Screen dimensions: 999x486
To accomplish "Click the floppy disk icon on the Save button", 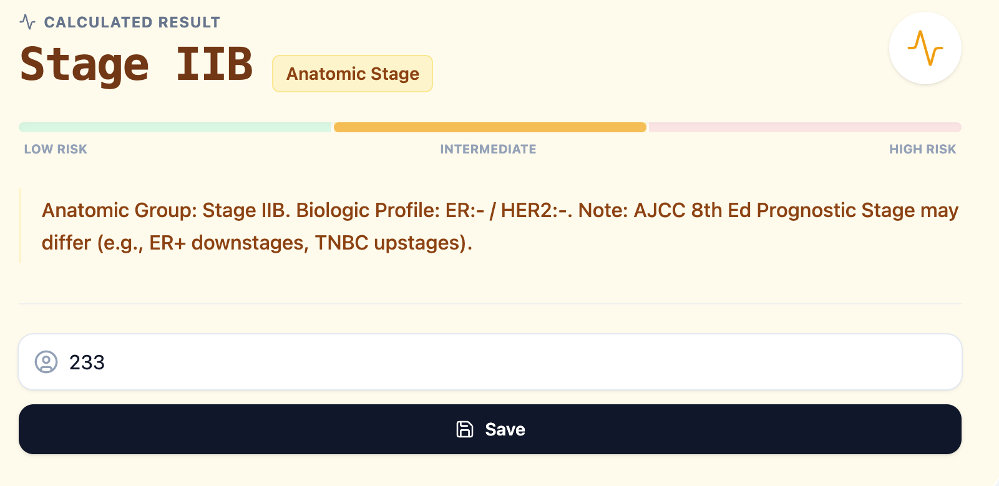I will 464,429.
